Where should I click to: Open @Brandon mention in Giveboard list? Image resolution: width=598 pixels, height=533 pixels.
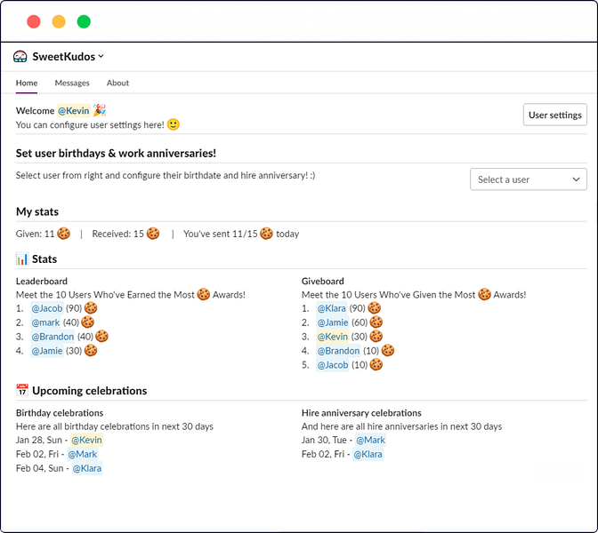(338, 351)
